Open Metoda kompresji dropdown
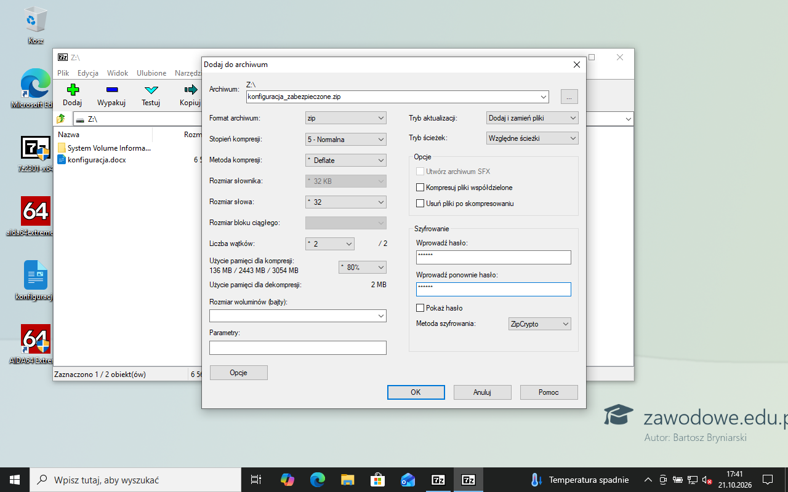The width and height of the screenshot is (788, 492). tap(346, 160)
